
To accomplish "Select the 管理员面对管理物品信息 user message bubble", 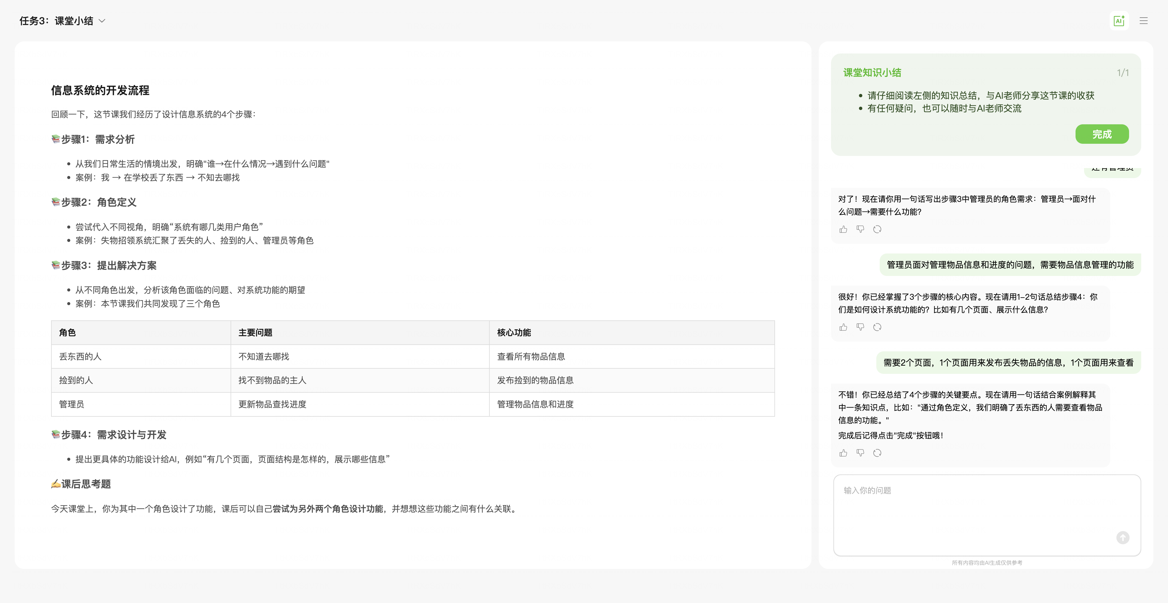I will point(1010,265).
